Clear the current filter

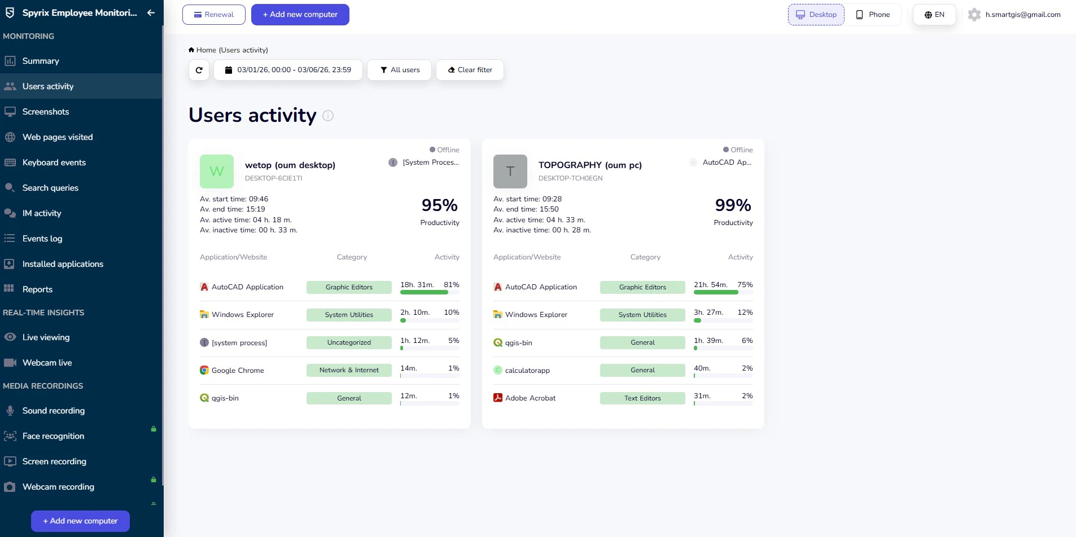[470, 69]
